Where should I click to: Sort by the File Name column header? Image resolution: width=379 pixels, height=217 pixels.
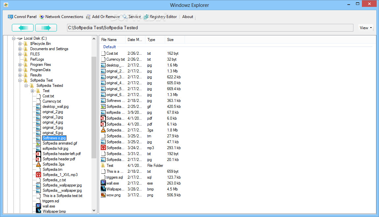coord(112,40)
